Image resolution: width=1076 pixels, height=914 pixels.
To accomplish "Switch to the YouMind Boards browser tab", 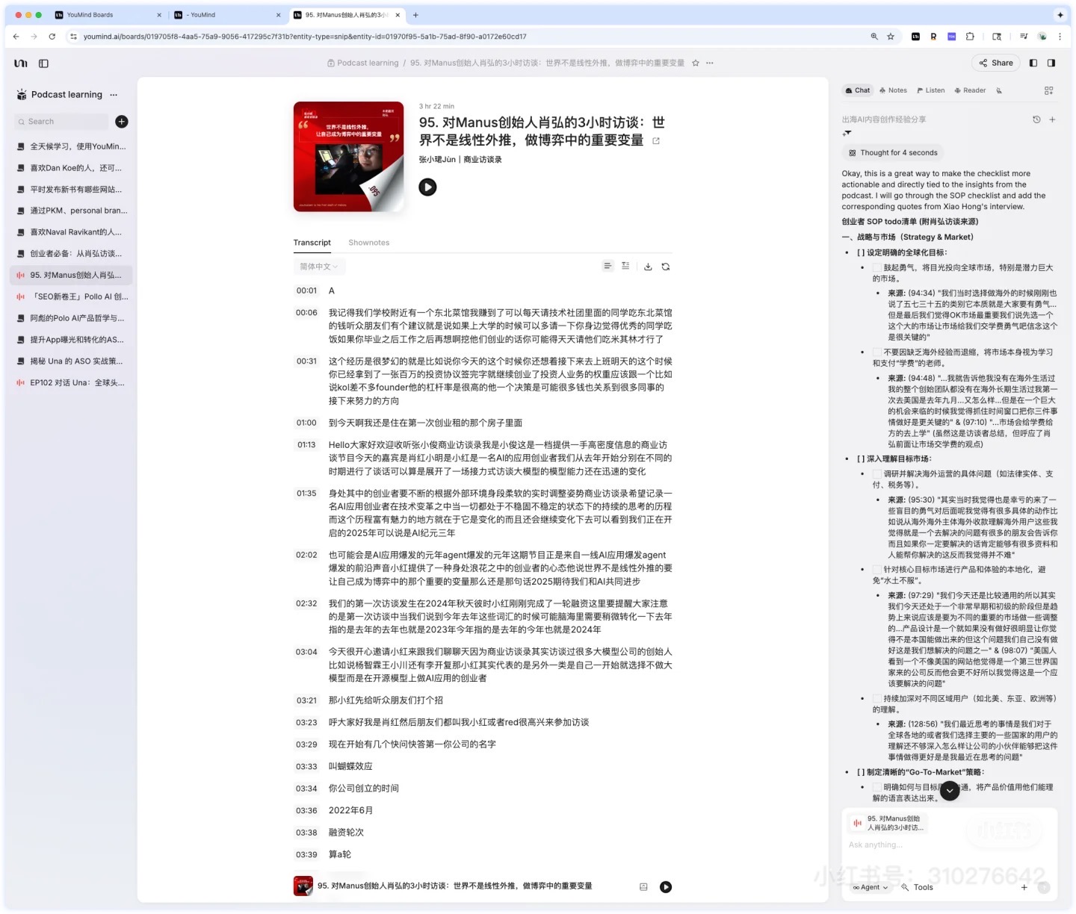I will click(108, 15).
